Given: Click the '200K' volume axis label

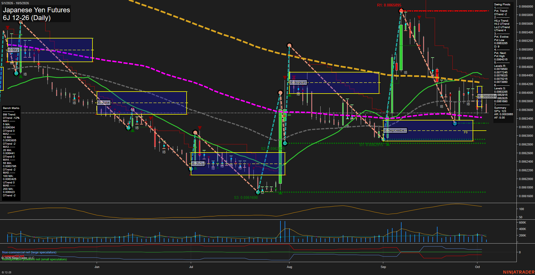Looking at the screenshot, I should 522,235.
